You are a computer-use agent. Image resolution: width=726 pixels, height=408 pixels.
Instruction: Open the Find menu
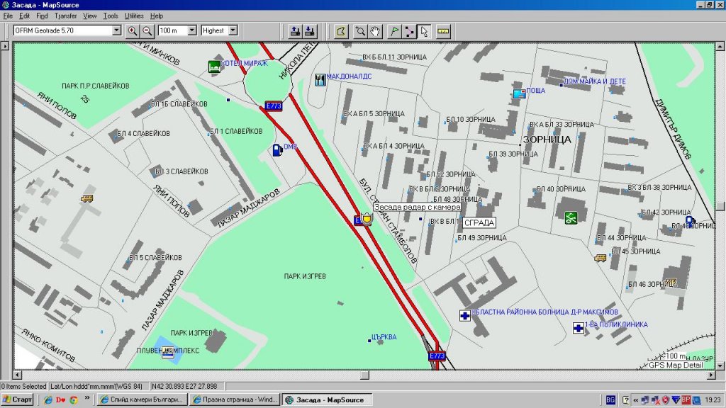(42, 16)
